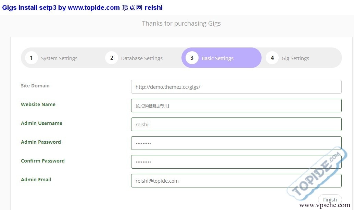Click the Admin Email label
This screenshot has height=210, width=354.
pos(36,180)
